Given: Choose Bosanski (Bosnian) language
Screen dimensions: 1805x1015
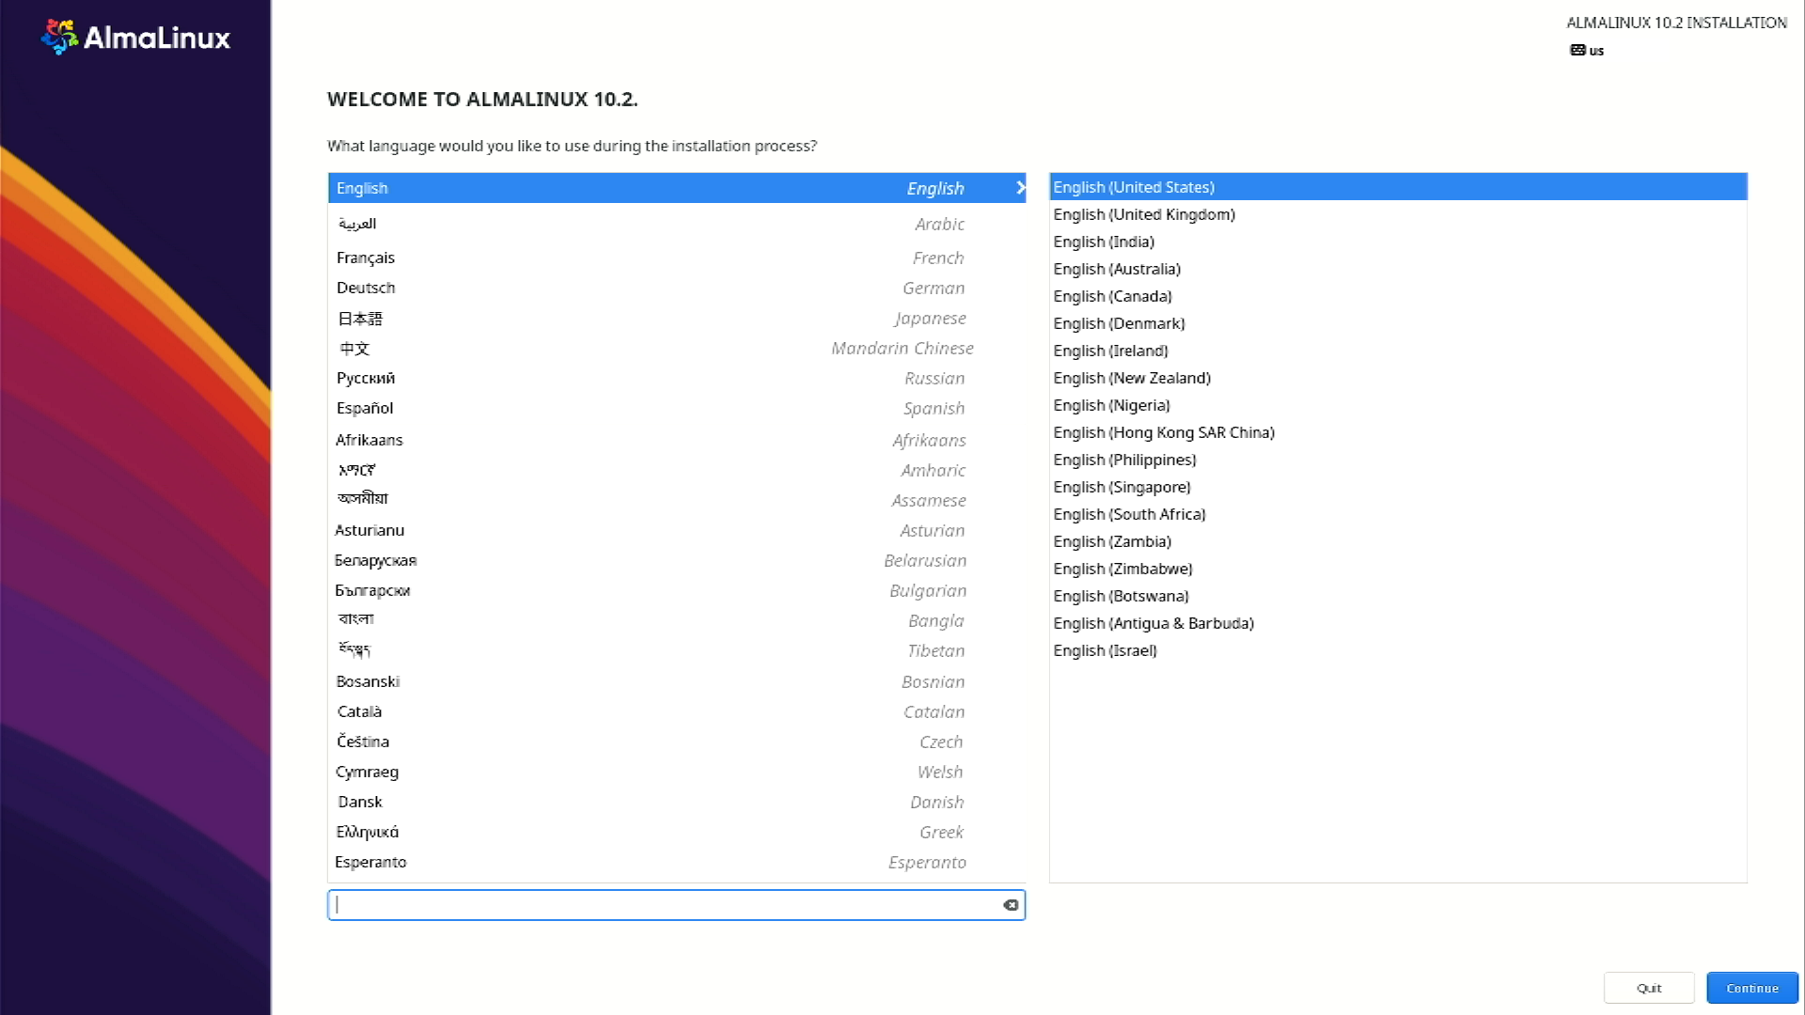Looking at the screenshot, I should 677,681.
